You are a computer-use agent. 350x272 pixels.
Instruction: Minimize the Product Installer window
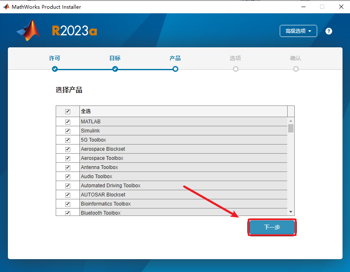[x=303, y=7]
